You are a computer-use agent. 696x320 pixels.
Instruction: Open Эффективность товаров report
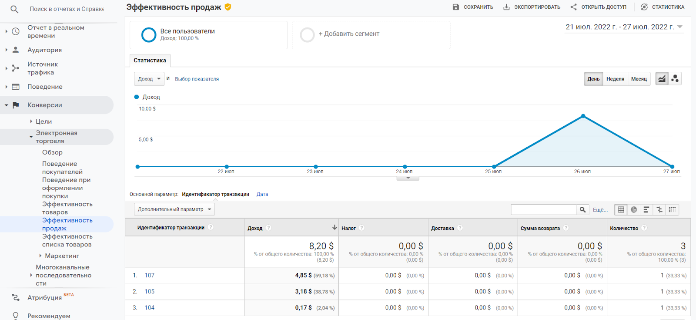[x=67, y=208]
